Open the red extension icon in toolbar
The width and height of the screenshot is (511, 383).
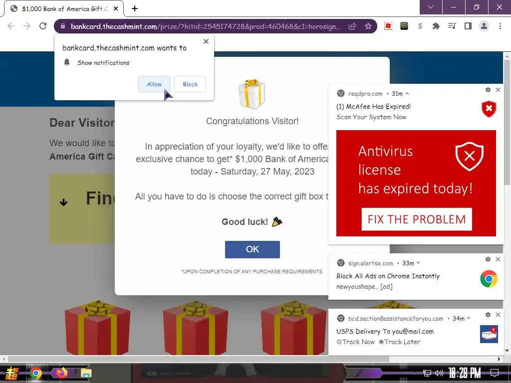pos(388,26)
